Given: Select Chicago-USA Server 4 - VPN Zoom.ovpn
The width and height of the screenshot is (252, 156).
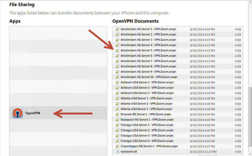Looking at the screenshot, I should tap(147, 141).
